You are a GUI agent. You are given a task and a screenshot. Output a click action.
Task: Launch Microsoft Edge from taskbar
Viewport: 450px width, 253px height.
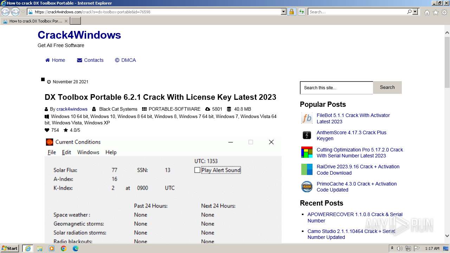(x=76, y=248)
